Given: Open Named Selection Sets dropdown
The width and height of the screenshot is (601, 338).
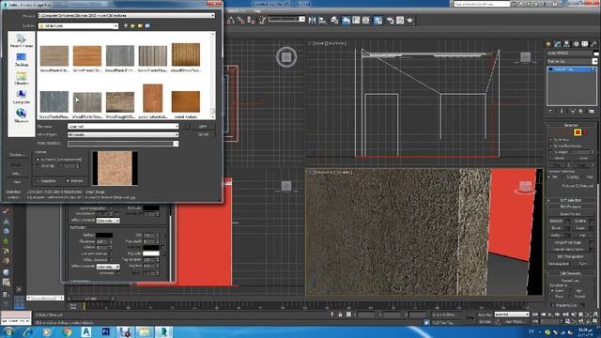Looking at the screenshot, I should (x=302, y=19).
